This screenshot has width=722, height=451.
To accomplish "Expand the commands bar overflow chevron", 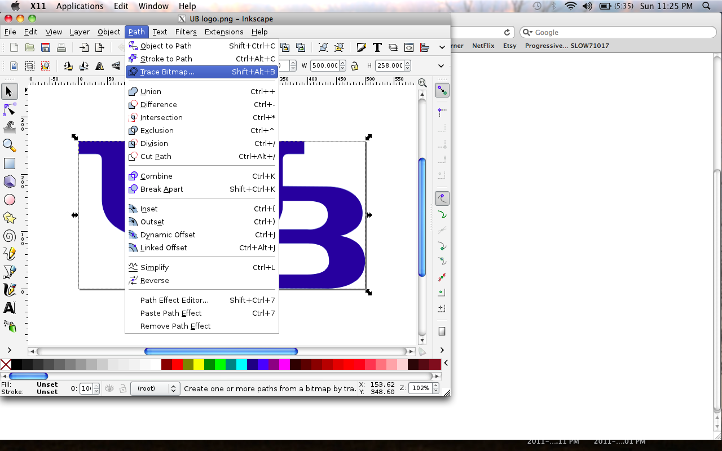I will click(x=442, y=47).
